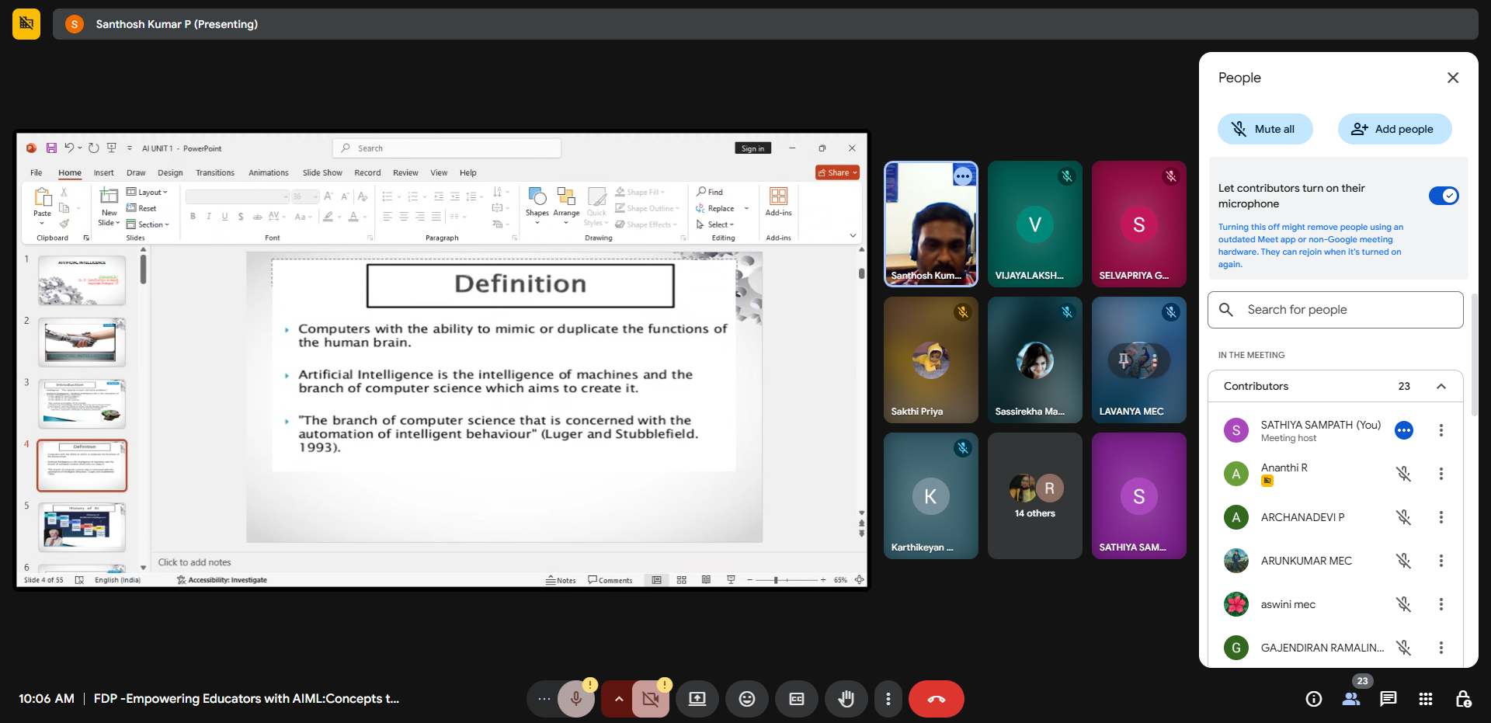
Task: Open the Insert tab in PowerPoint
Action: (104, 173)
